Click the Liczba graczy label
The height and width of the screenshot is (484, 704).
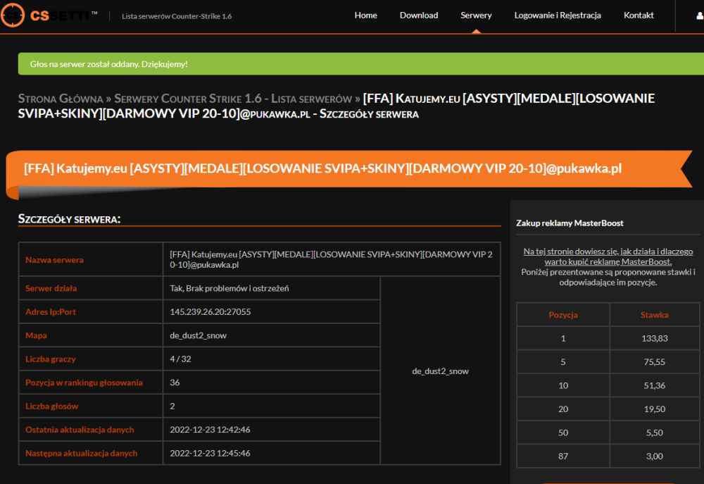[x=50, y=359]
